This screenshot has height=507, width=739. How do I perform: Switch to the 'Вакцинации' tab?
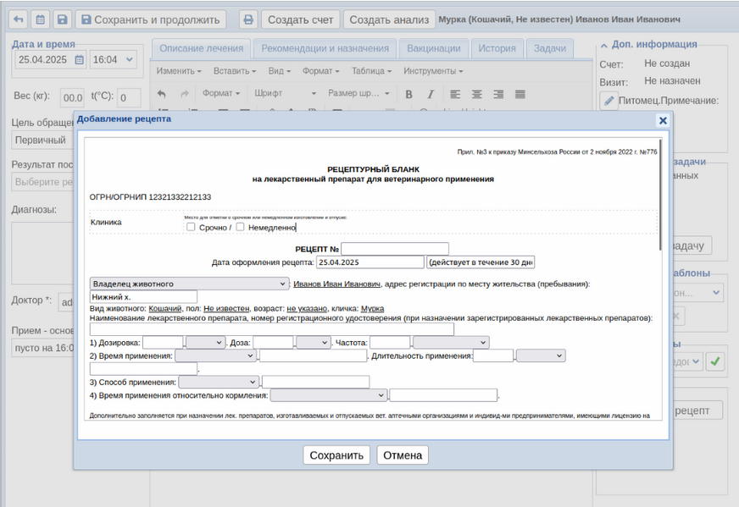tap(433, 49)
